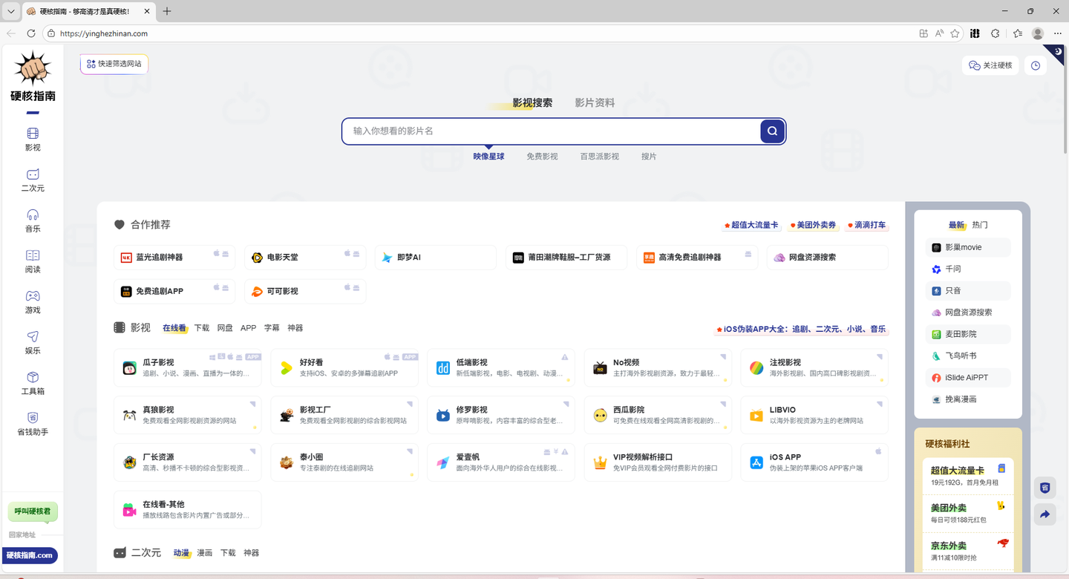The image size is (1069, 579).
Task: Open the browser settings and more menu
Action: pos(1057,33)
